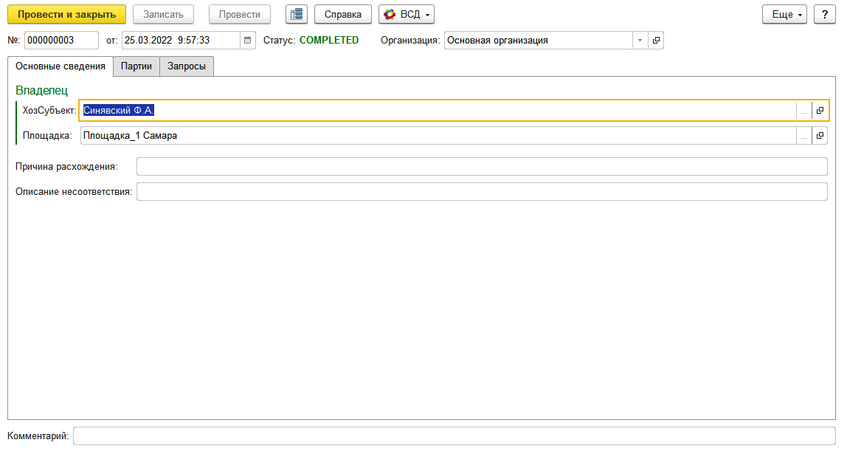Click into the Комментарий field
This screenshot has height=451, width=847.
pos(454,436)
